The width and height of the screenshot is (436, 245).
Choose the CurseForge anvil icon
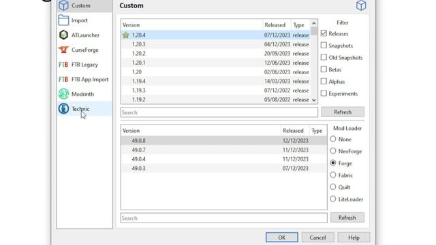pos(63,50)
